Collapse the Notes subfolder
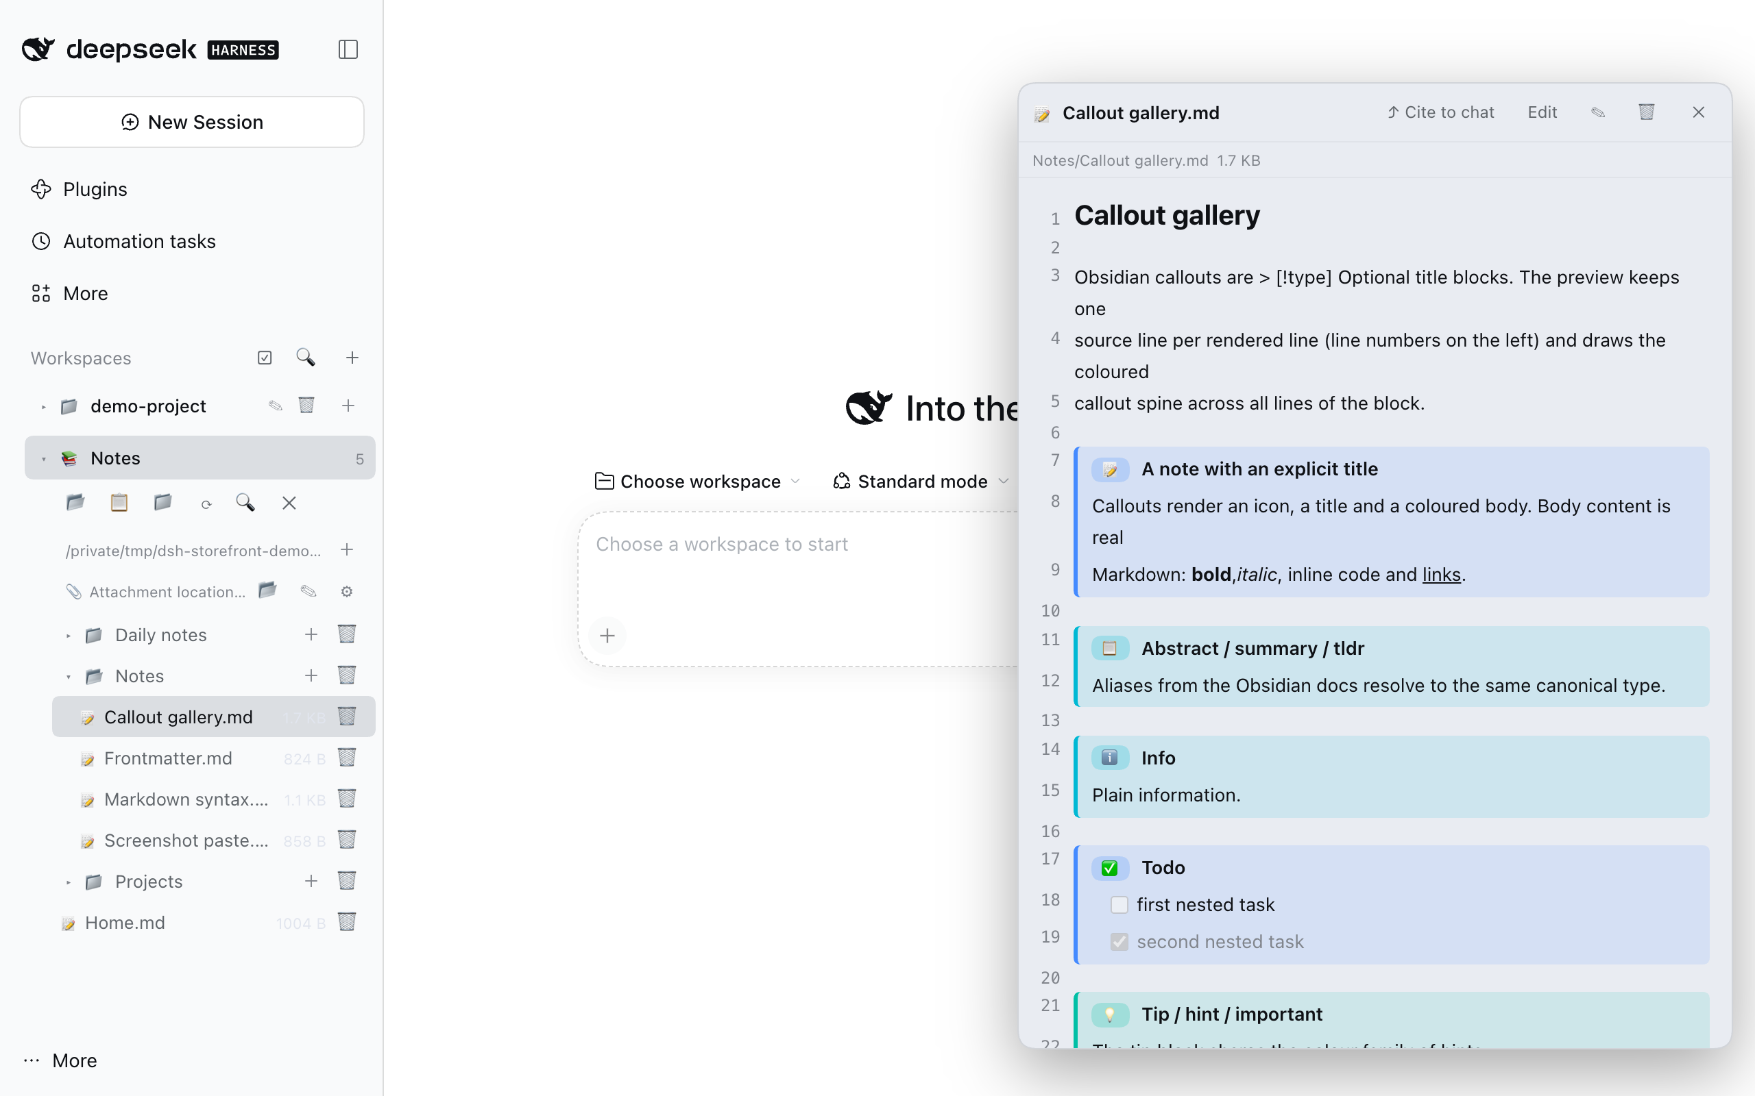Viewport: 1755px width, 1096px height. click(68, 677)
